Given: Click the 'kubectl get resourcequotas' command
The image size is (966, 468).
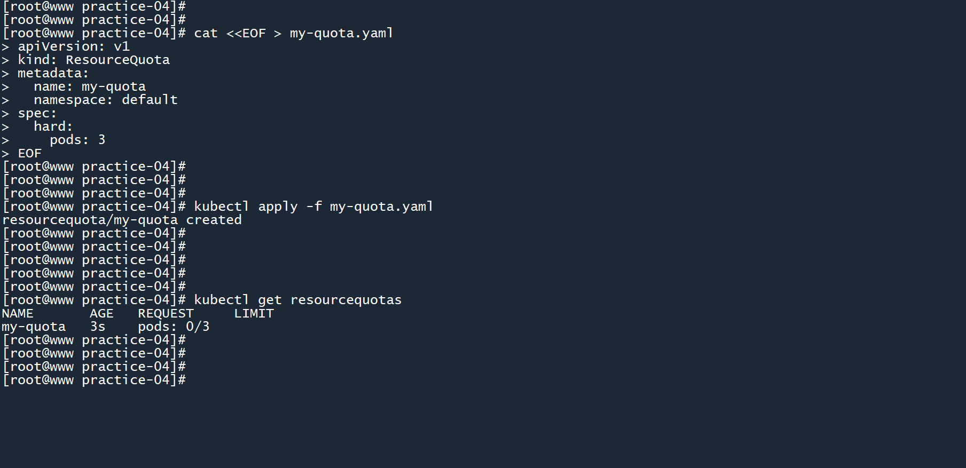Looking at the screenshot, I should [297, 300].
